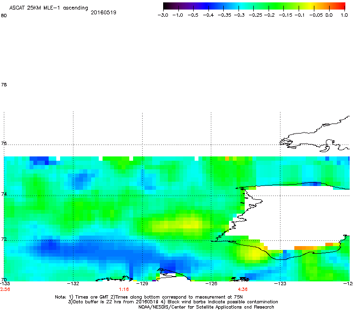Click the "-0.2" color scale label
Viewport: 353px width, 310px height.
pos(270,15)
